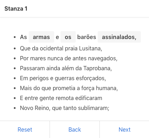Toggle the highlighted word "assinalados,"
Screen dimensions: 149x138
[119, 37]
